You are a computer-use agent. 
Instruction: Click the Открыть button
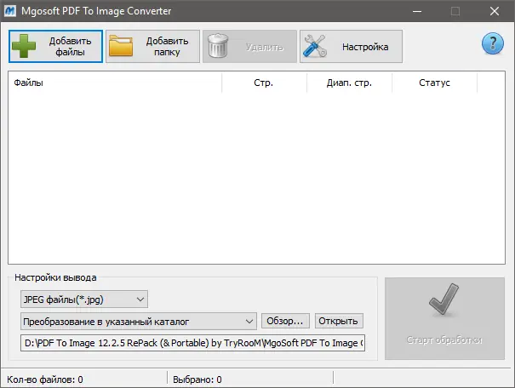click(x=339, y=321)
